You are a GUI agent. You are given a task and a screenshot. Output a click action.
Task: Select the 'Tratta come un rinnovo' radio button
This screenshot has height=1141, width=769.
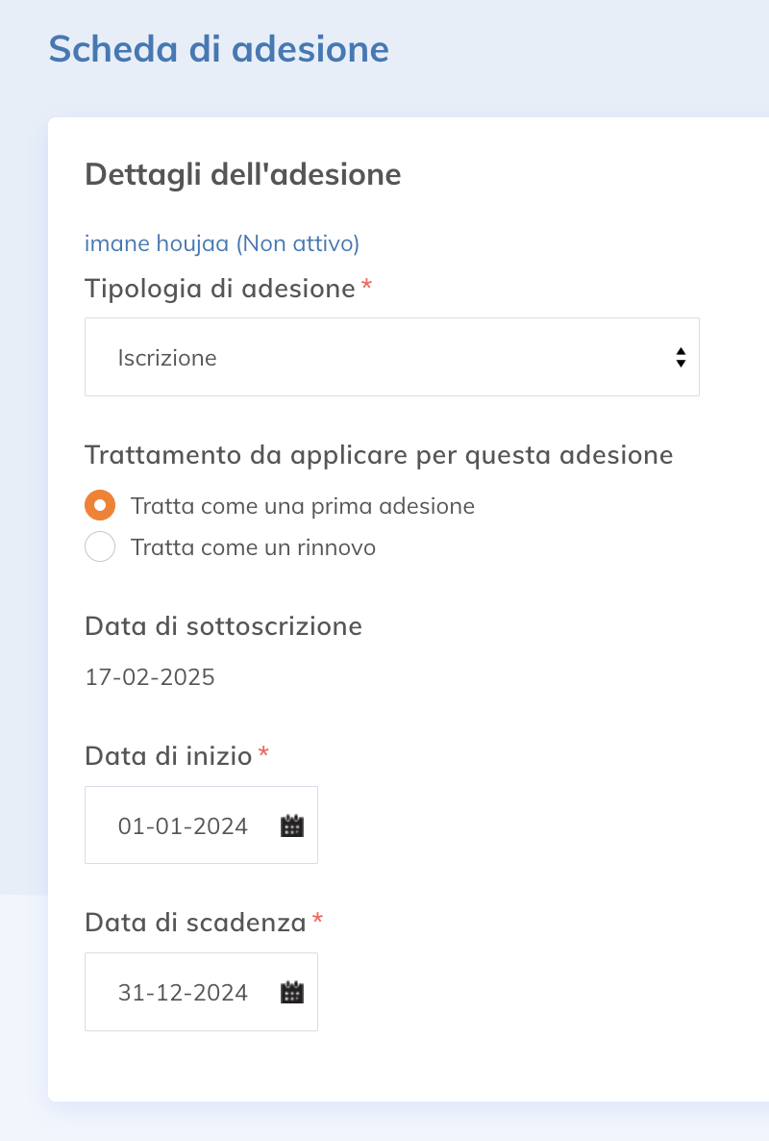[100, 546]
